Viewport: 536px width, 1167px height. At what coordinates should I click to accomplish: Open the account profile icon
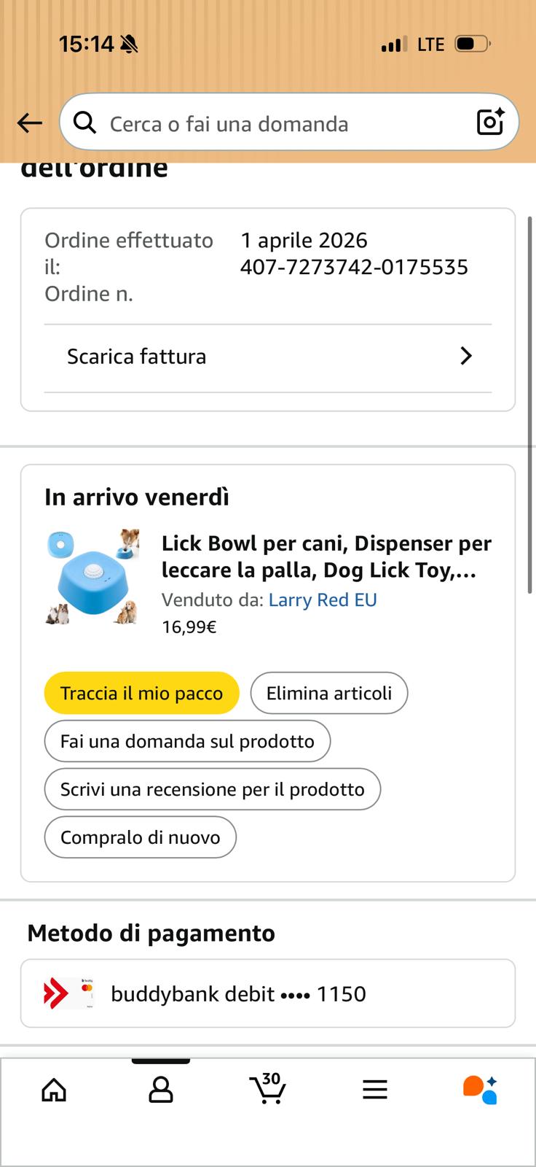[160, 1090]
